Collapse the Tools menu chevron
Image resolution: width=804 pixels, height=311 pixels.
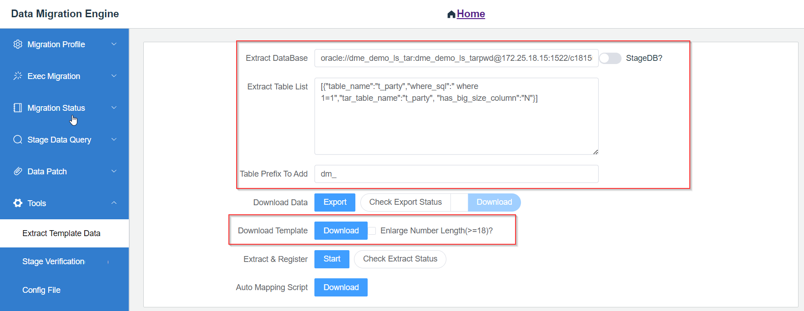pos(114,203)
